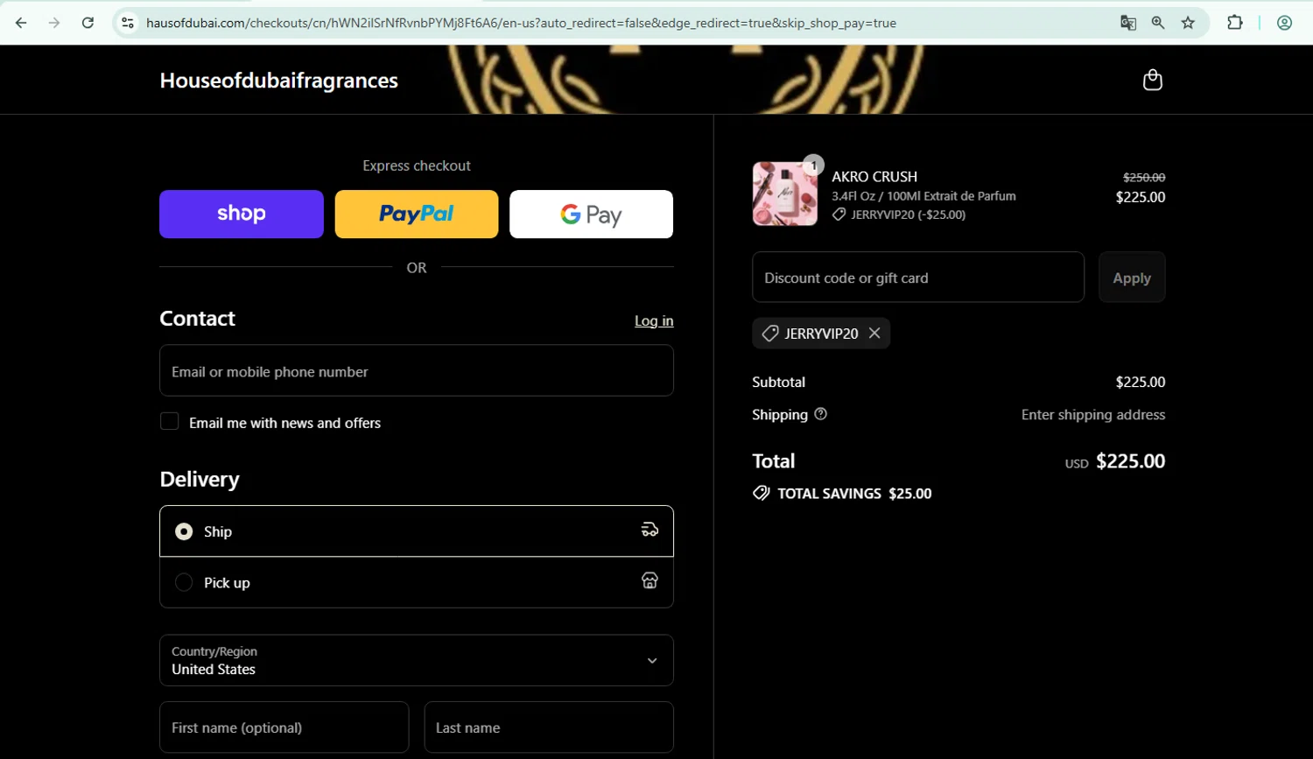This screenshot has width=1313, height=759.
Task: Focus the First name (optional) field
Action: (284, 727)
